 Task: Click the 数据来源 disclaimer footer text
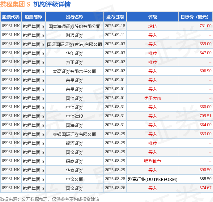click(50, 199)
